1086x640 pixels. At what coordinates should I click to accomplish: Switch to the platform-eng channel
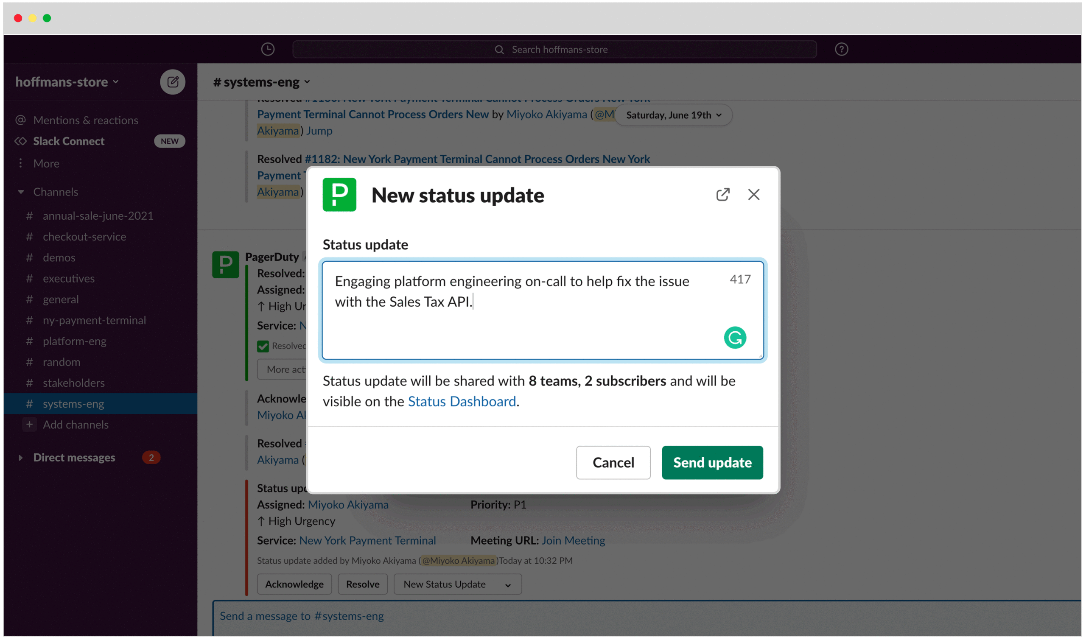pos(75,341)
